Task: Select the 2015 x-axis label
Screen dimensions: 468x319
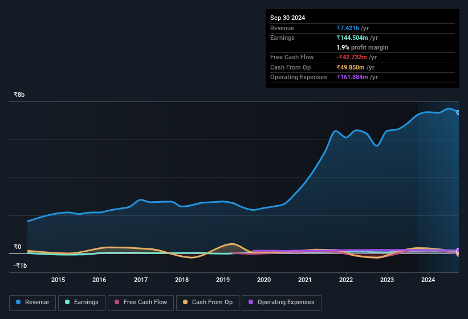Action: [58, 280]
